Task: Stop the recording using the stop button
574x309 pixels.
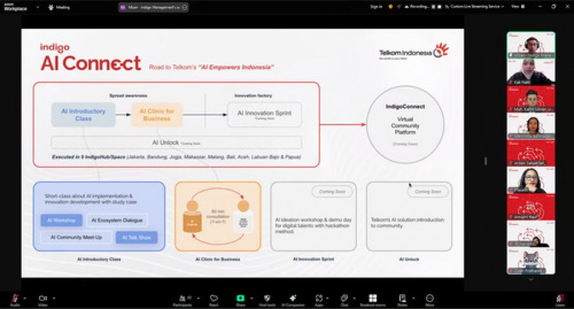Action: tap(439, 6)
